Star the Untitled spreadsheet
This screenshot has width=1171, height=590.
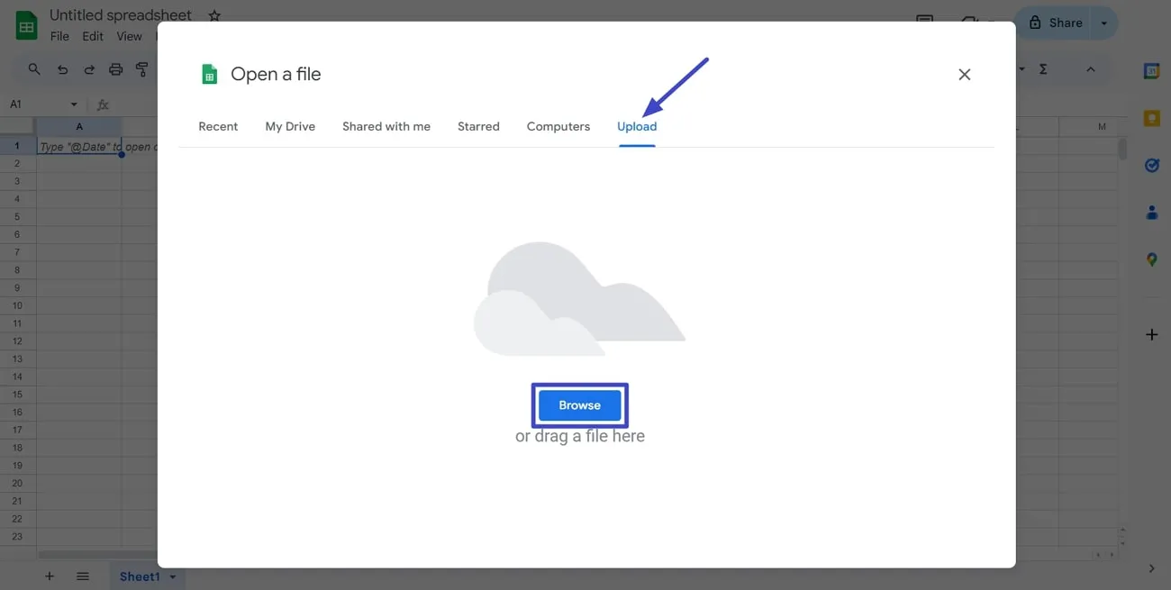click(x=214, y=15)
